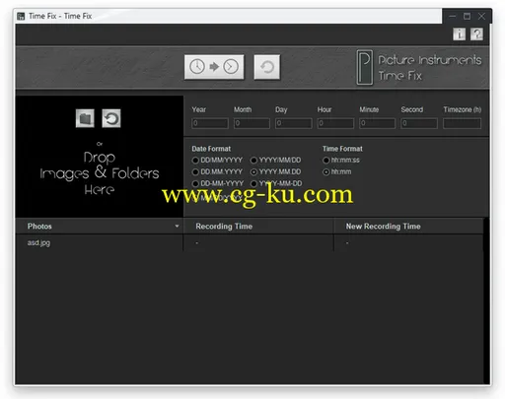Select DD-MM-YYYY date format
Image resolution: width=505 pixels, height=399 pixels.
[195, 183]
